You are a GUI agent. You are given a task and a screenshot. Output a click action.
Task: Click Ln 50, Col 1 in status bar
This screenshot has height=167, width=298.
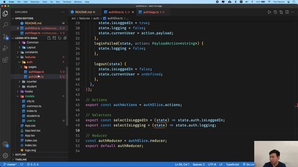(182, 165)
